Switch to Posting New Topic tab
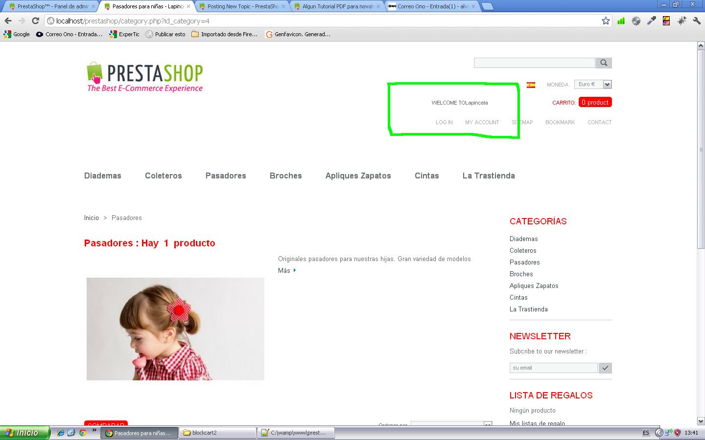The height and width of the screenshot is (440, 705). click(x=243, y=6)
